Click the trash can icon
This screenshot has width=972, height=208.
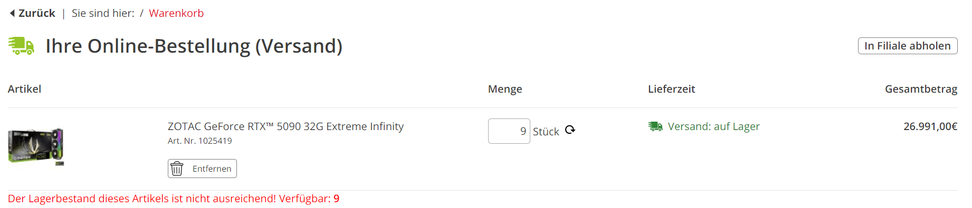pyautogui.click(x=177, y=169)
